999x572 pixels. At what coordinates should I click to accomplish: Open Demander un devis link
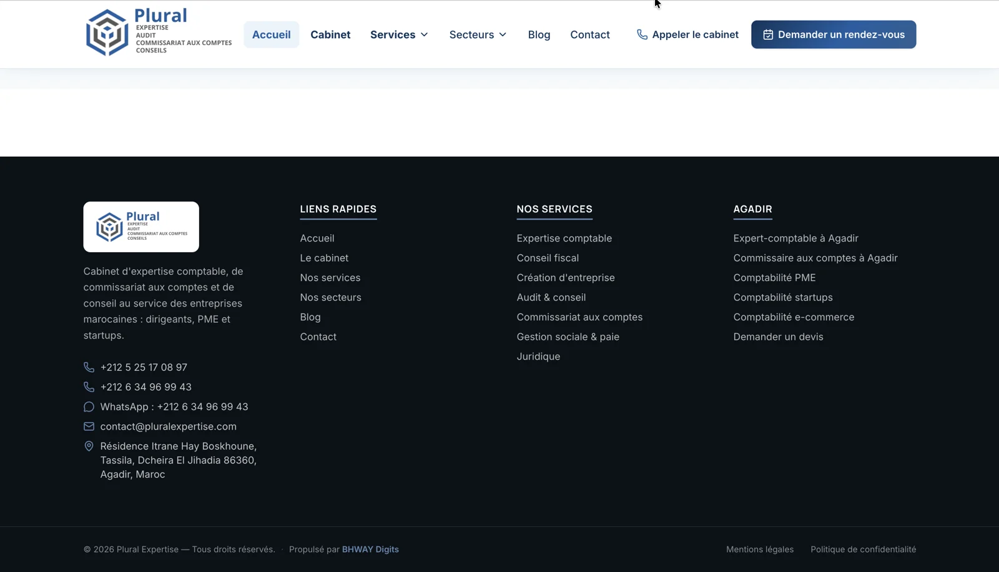(x=779, y=337)
